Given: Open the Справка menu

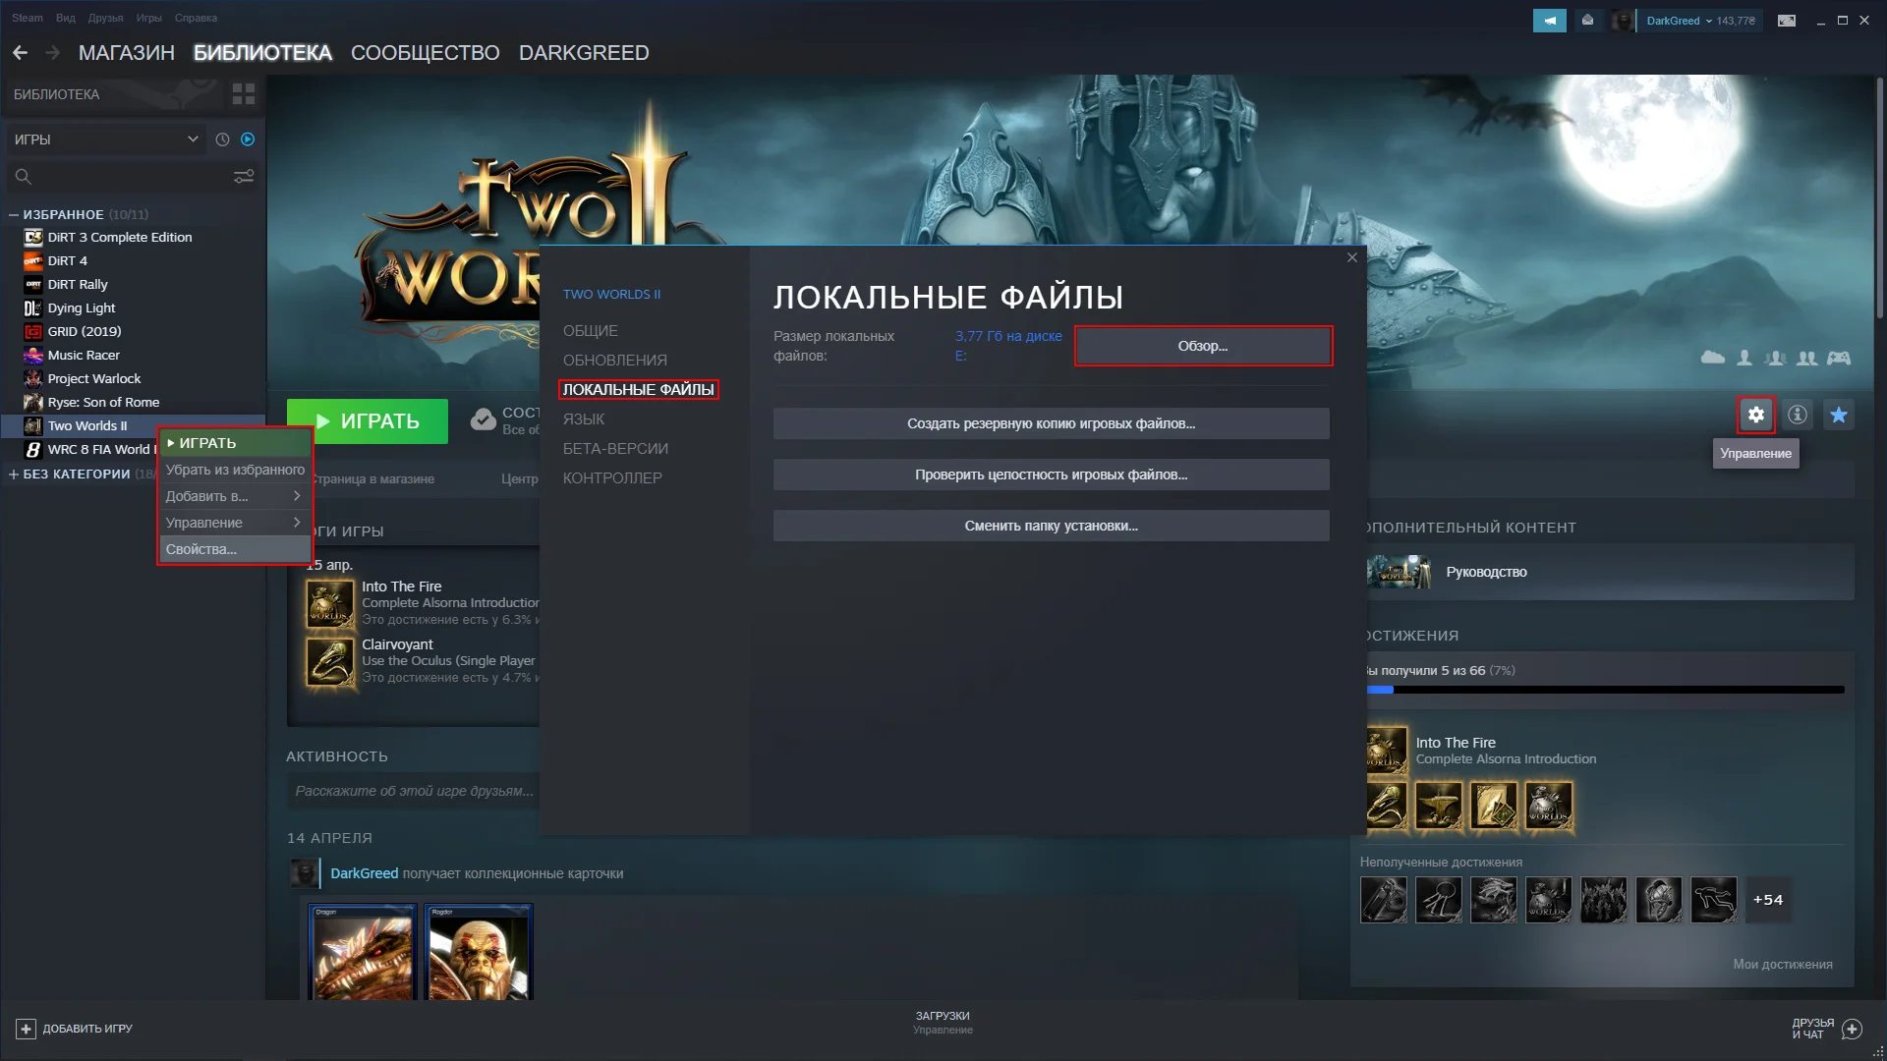Looking at the screenshot, I should pos(196,18).
